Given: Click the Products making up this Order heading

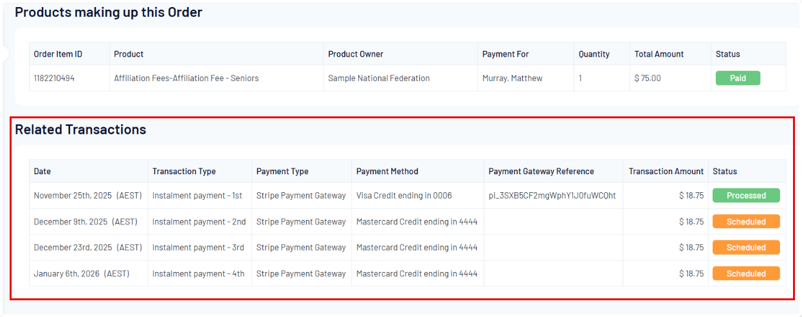Looking at the screenshot, I should tap(109, 12).
